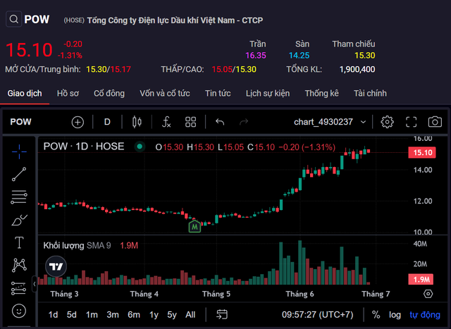The image size is (451, 329).
Task: Open the candlestick chart style selector
Action: click(x=137, y=122)
